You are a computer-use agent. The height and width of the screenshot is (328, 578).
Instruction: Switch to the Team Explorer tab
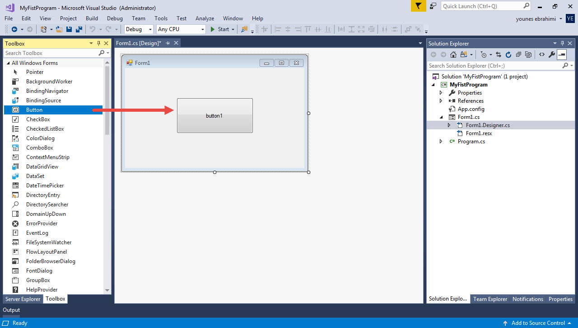(x=490, y=299)
